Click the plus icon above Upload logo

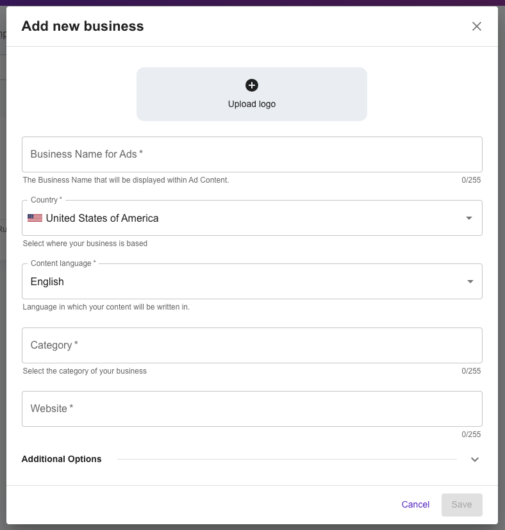(252, 85)
